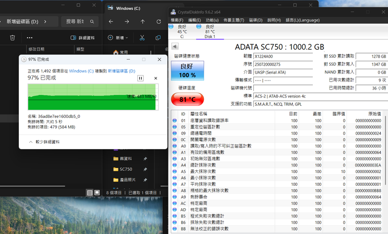Select attribute row A9 剩餘壽命
The width and height of the screenshot is (388, 234).
pos(277,197)
